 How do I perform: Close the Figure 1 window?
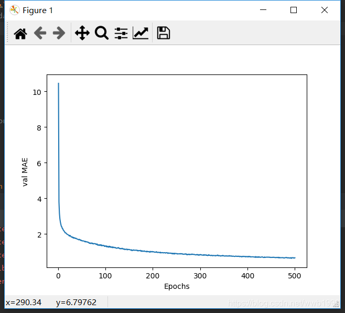click(x=325, y=10)
